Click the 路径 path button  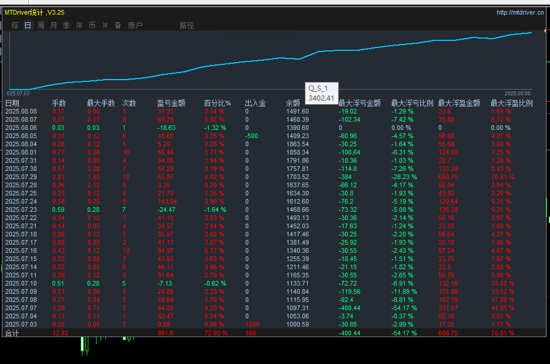[187, 25]
